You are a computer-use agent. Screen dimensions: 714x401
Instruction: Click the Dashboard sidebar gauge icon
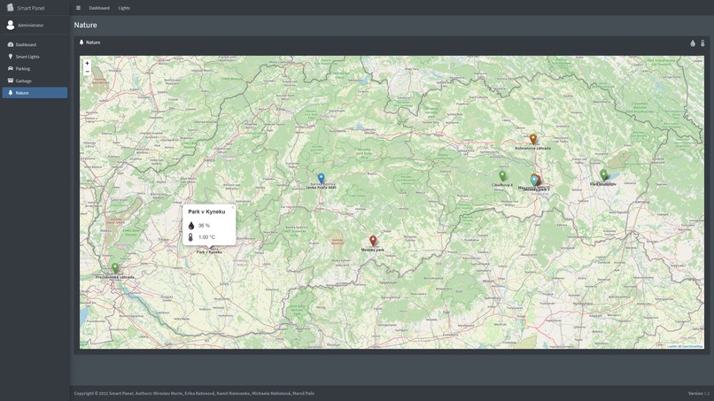[x=11, y=44]
